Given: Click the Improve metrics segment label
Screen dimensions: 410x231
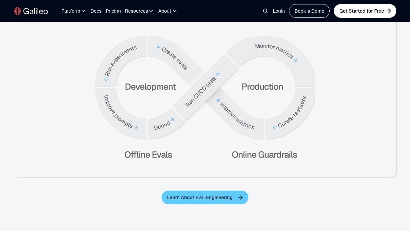Looking at the screenshot, I should 237,116.
